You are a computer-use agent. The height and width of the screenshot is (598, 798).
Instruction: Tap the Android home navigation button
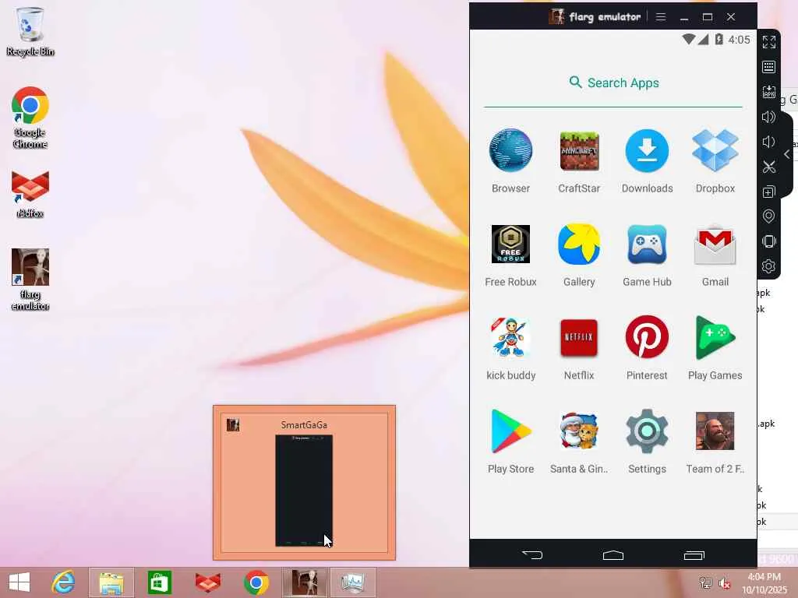pos(613,554)
